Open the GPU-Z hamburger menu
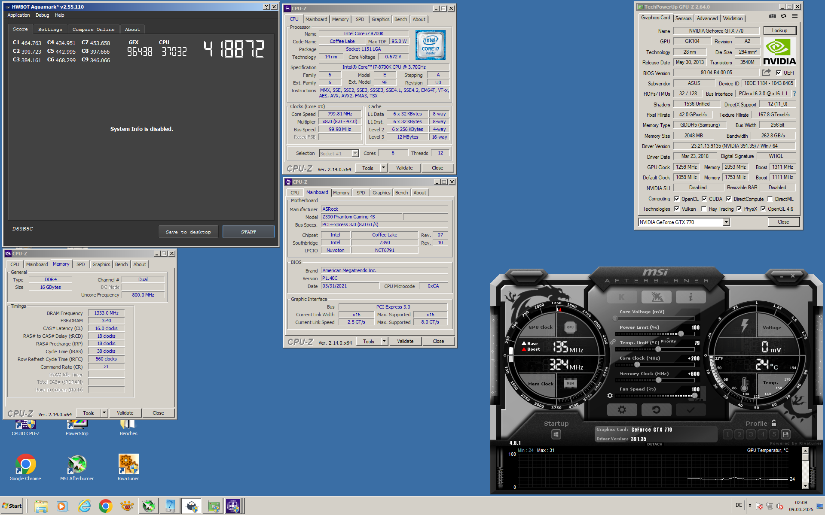 [x=794, y=16]
